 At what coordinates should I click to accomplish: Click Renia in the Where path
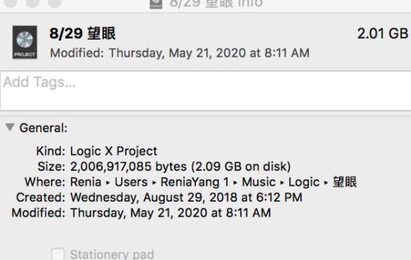click(x=86, y=182)
